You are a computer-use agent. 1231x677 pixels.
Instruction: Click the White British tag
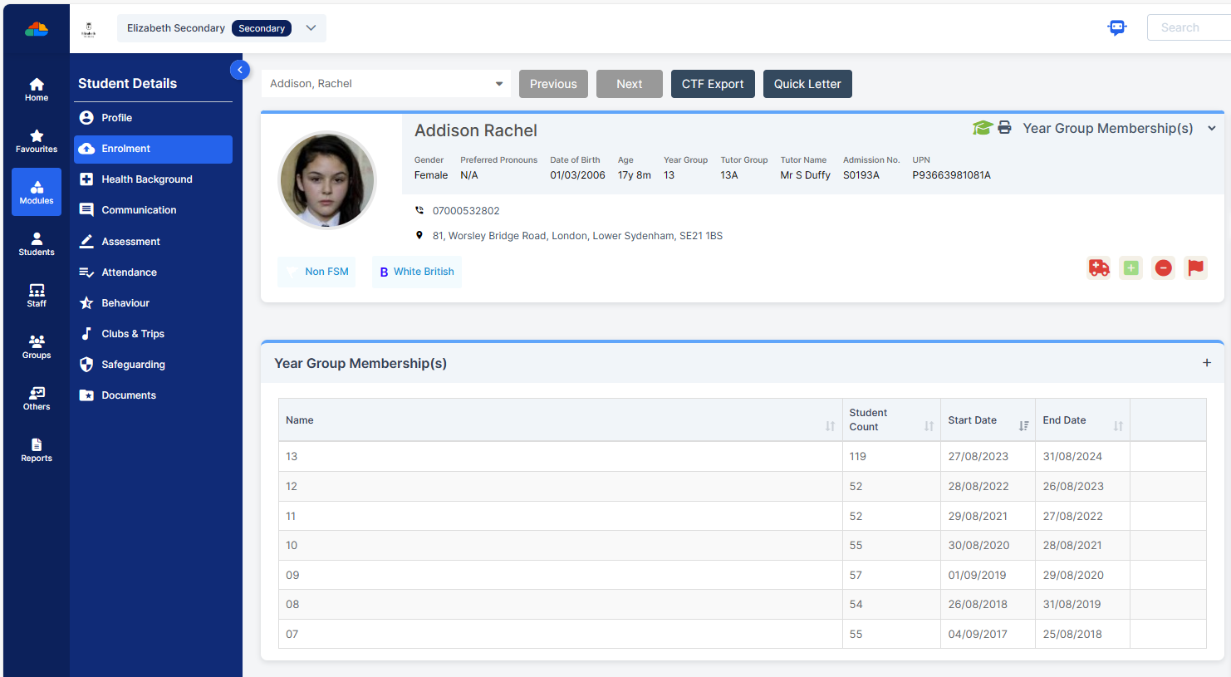416,272
